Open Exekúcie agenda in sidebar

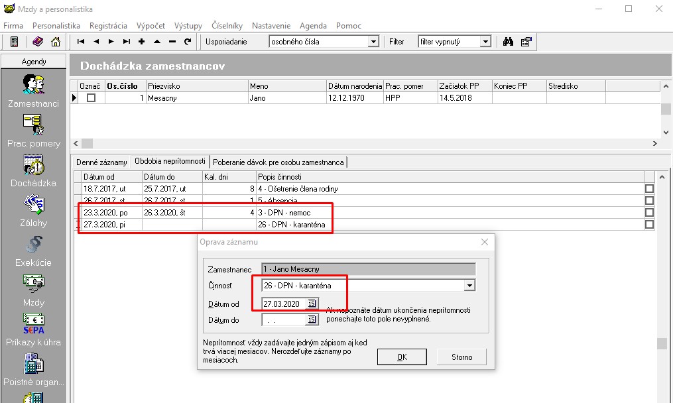[x=33, y=251]
